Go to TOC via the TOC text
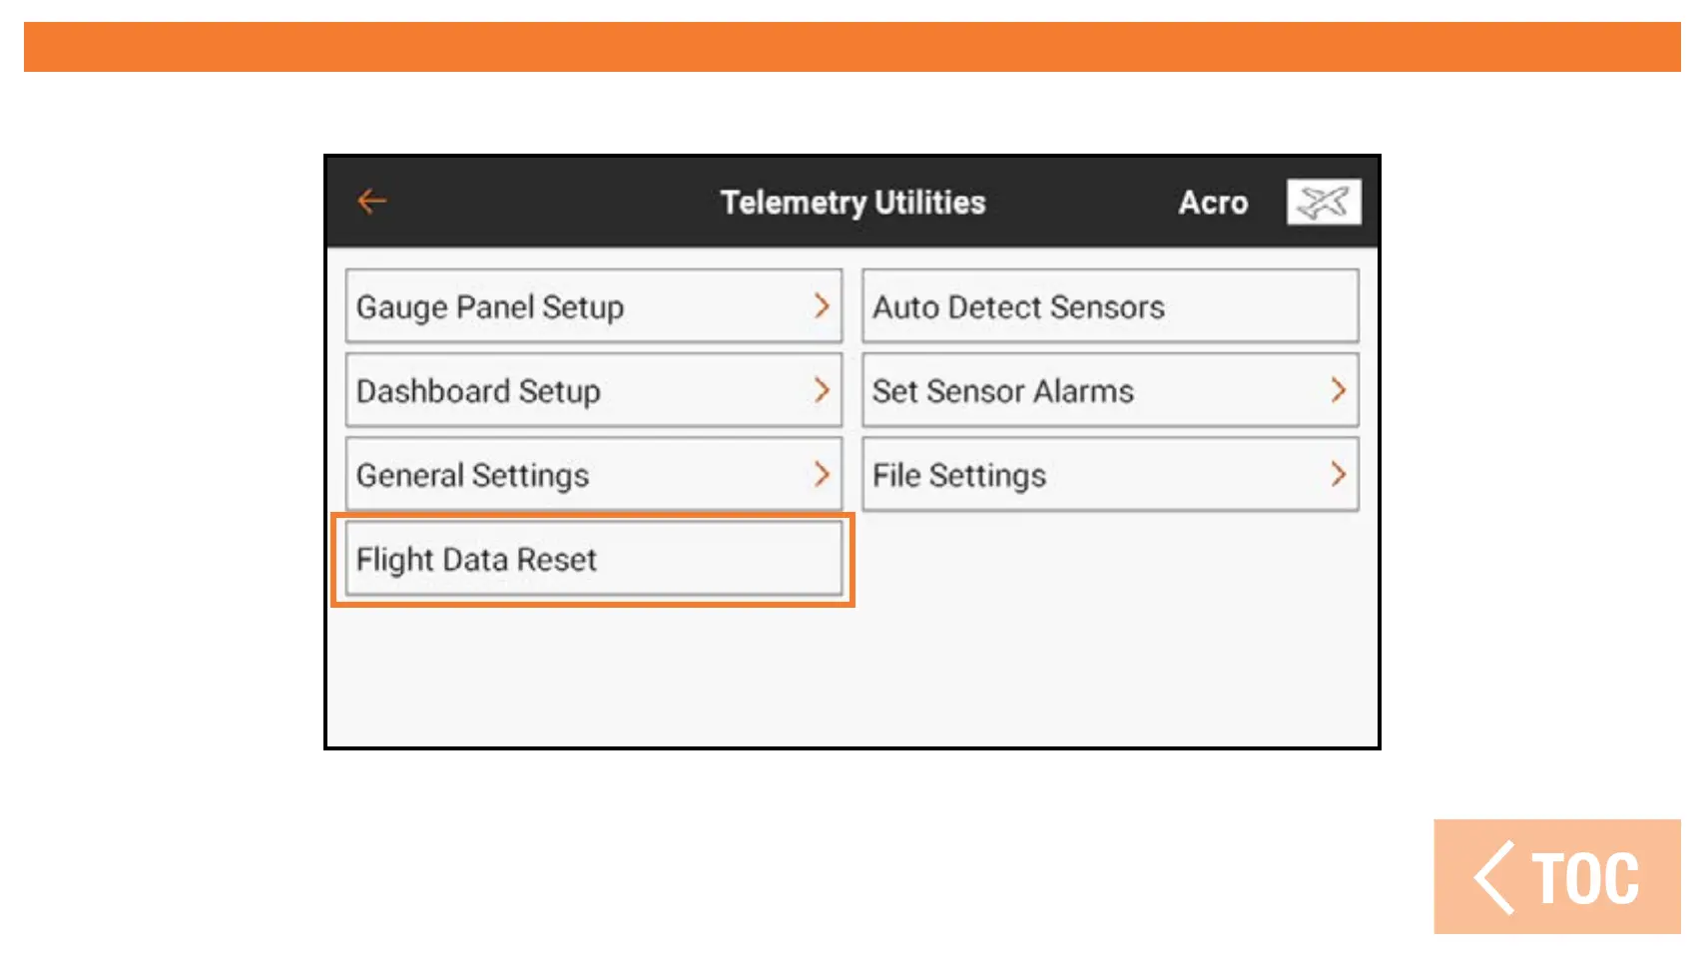1705x958 pixels. click(1586, 879)
